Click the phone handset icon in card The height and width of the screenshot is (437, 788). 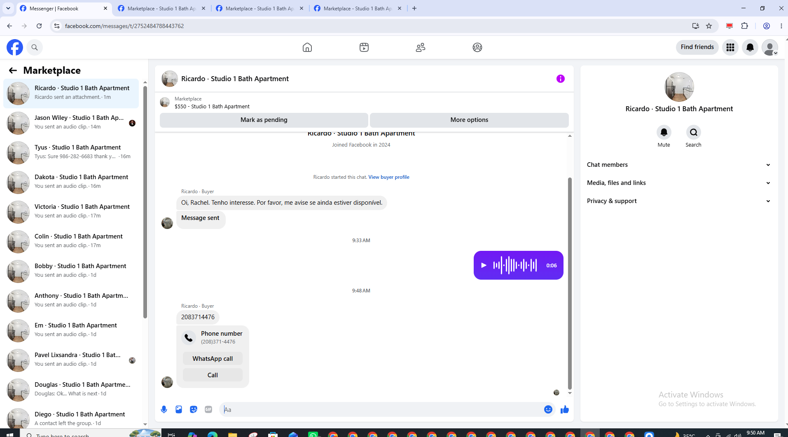tap(189, 338)
